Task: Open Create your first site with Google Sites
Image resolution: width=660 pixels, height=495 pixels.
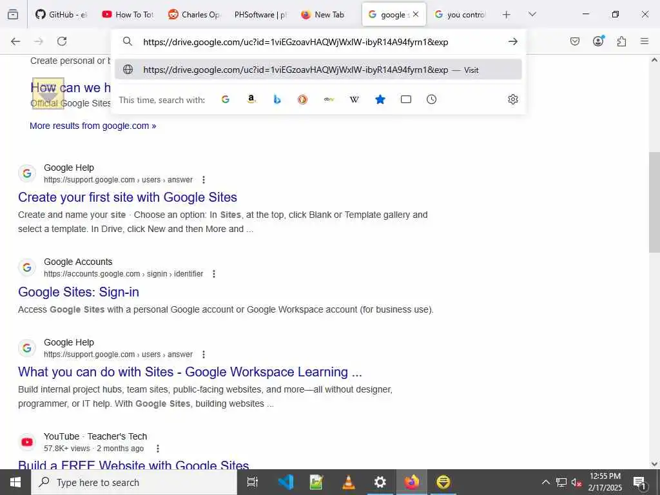Action: pyautogui.click(x=128, y=197)
